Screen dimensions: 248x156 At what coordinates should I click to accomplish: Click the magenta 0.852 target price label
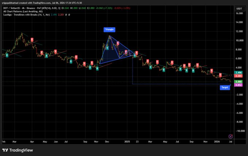pyautogui.click(x=239, y=85)
